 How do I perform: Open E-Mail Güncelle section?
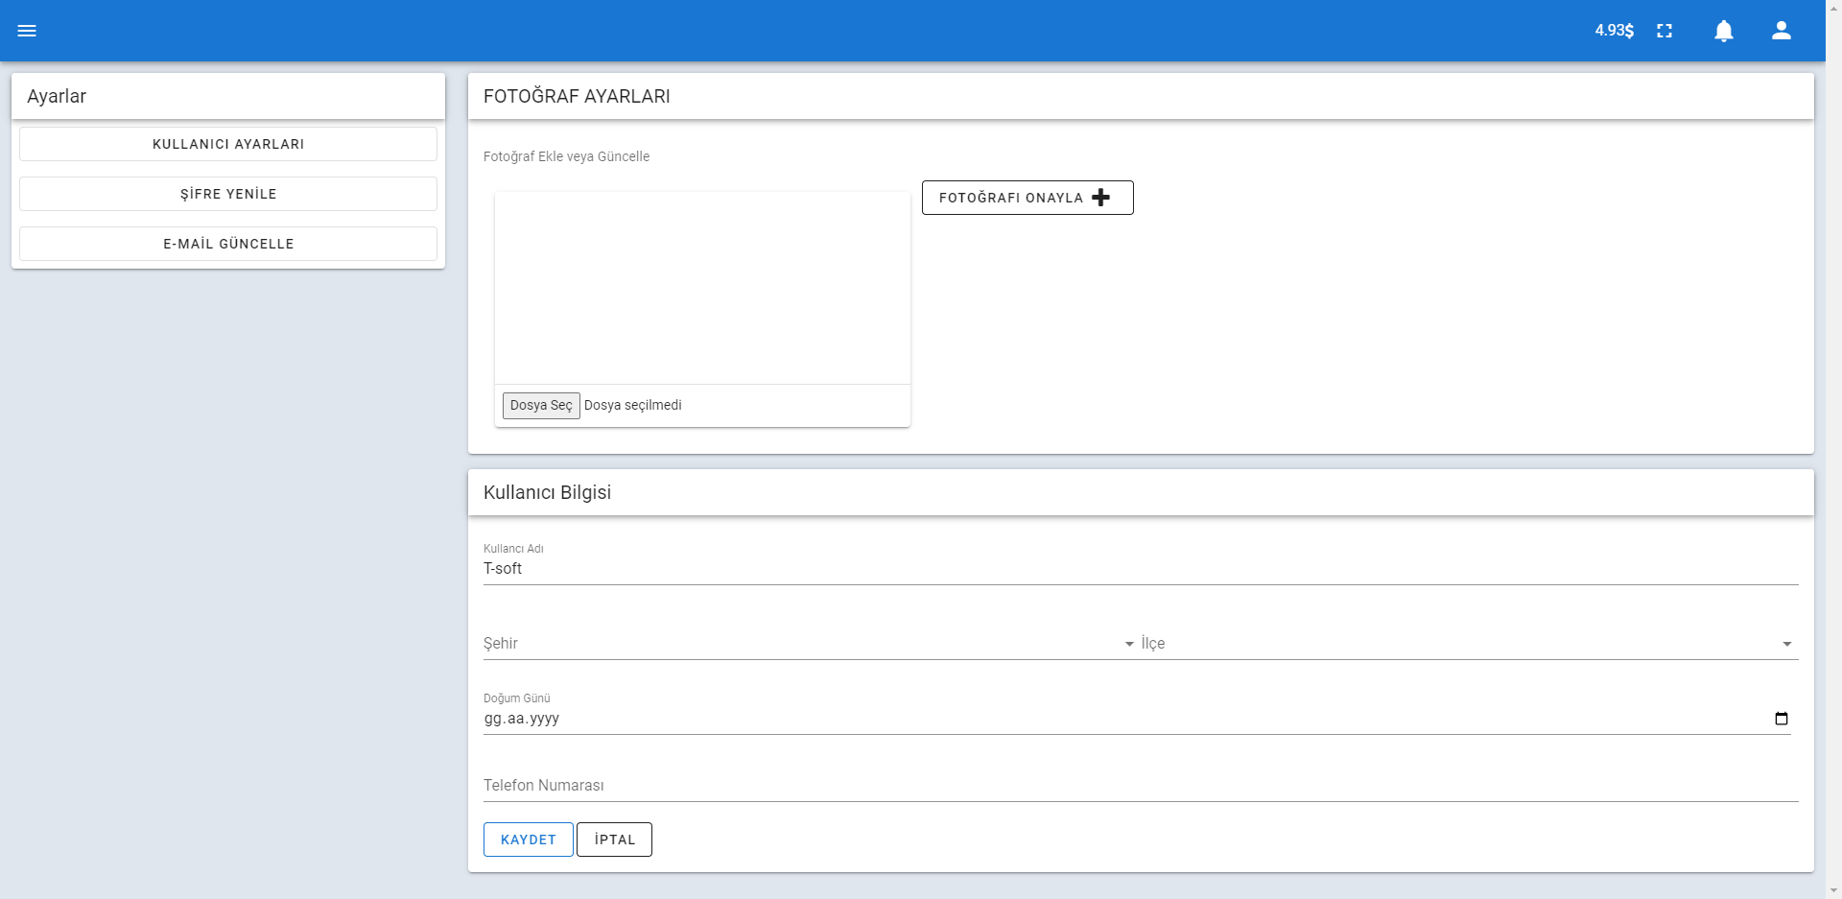[x=228, y=244]
